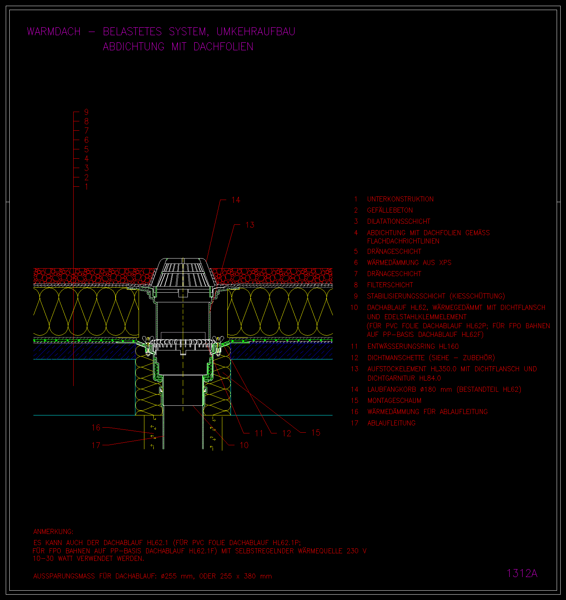Click legend entry 'GEFÄLLEBETON'
The height and width of the screenshot is (600, 566).
pyautogui.click(x=390, y=210)
